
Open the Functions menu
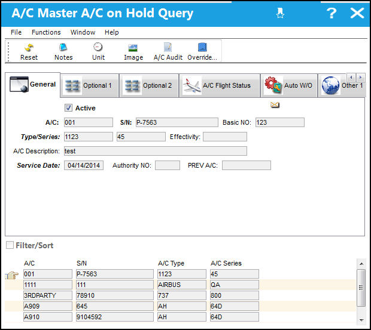tap(46, 32)
